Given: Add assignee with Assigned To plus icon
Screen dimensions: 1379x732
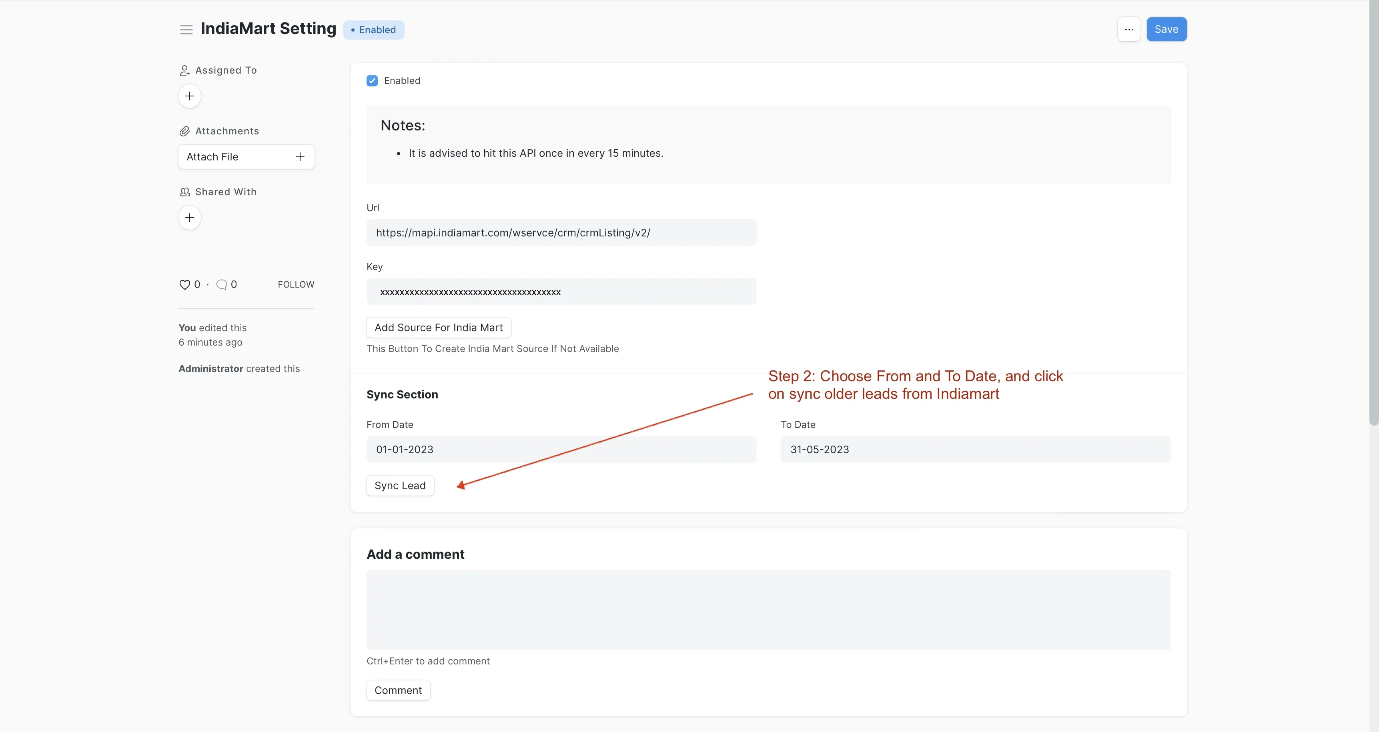Looking at the screenshot, I should [x=190, y=96].
